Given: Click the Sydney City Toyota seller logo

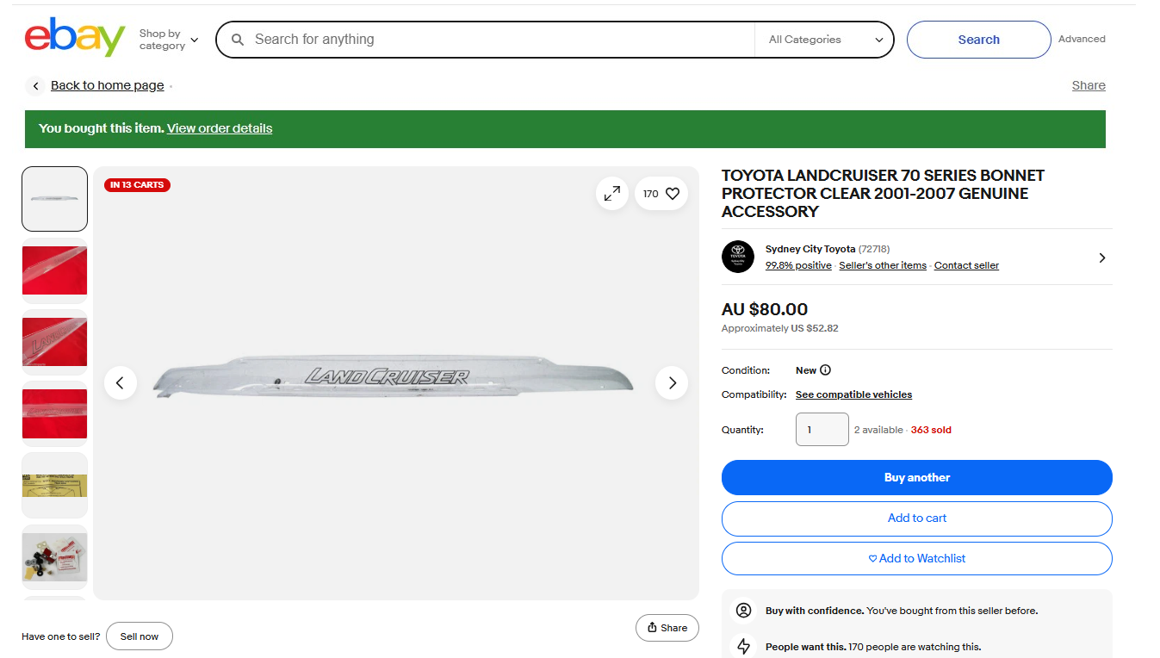Looking at the screenshot, I should click(x=738, y=257).
